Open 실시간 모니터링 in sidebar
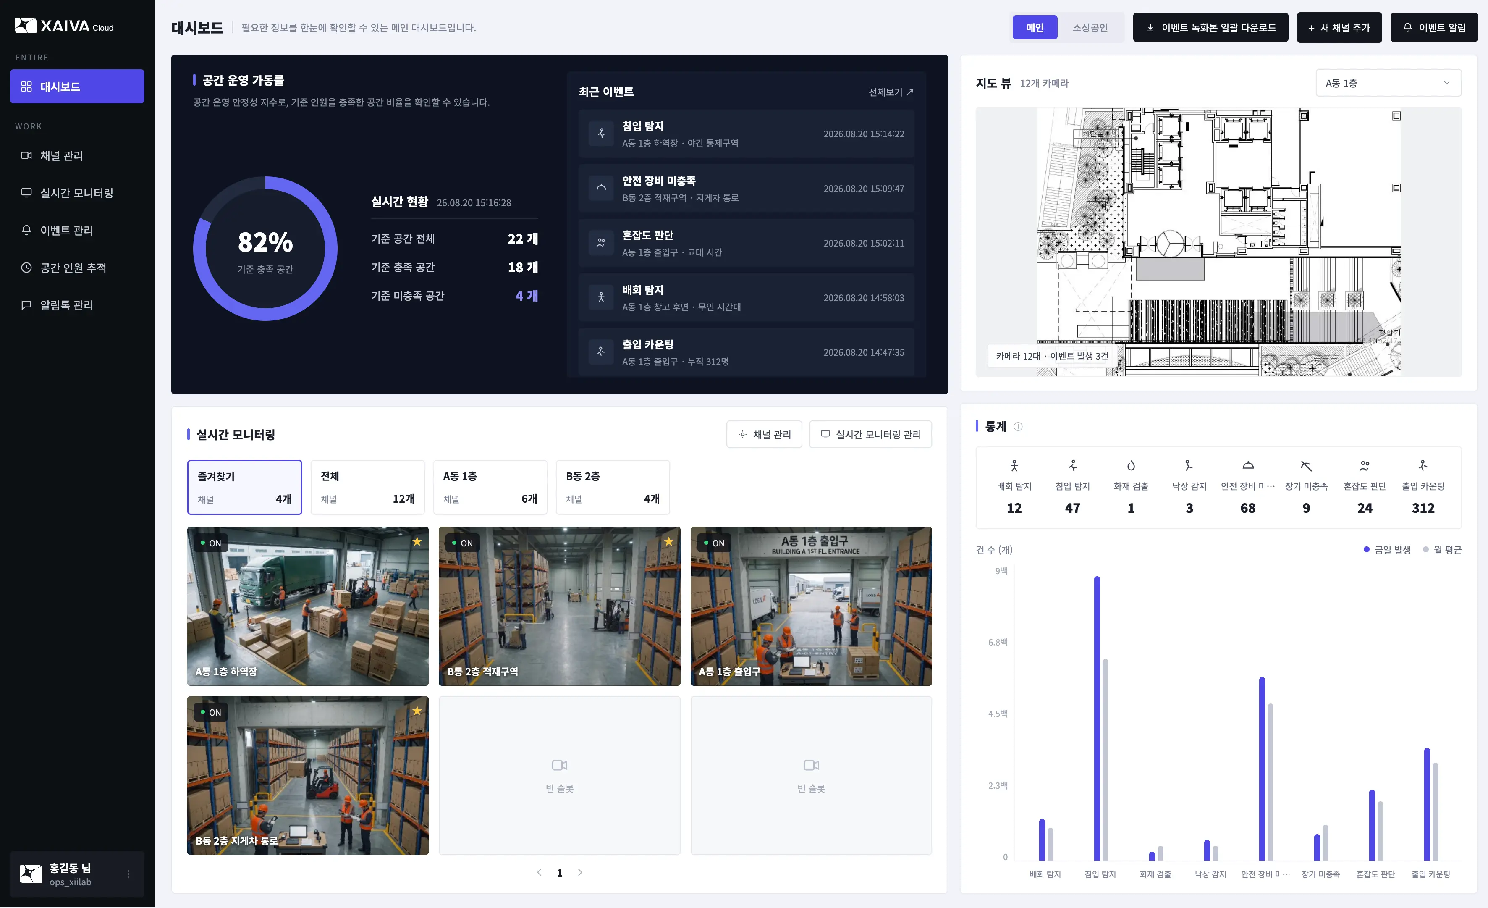The image size is (1488, 908). (x=77, y=193)
